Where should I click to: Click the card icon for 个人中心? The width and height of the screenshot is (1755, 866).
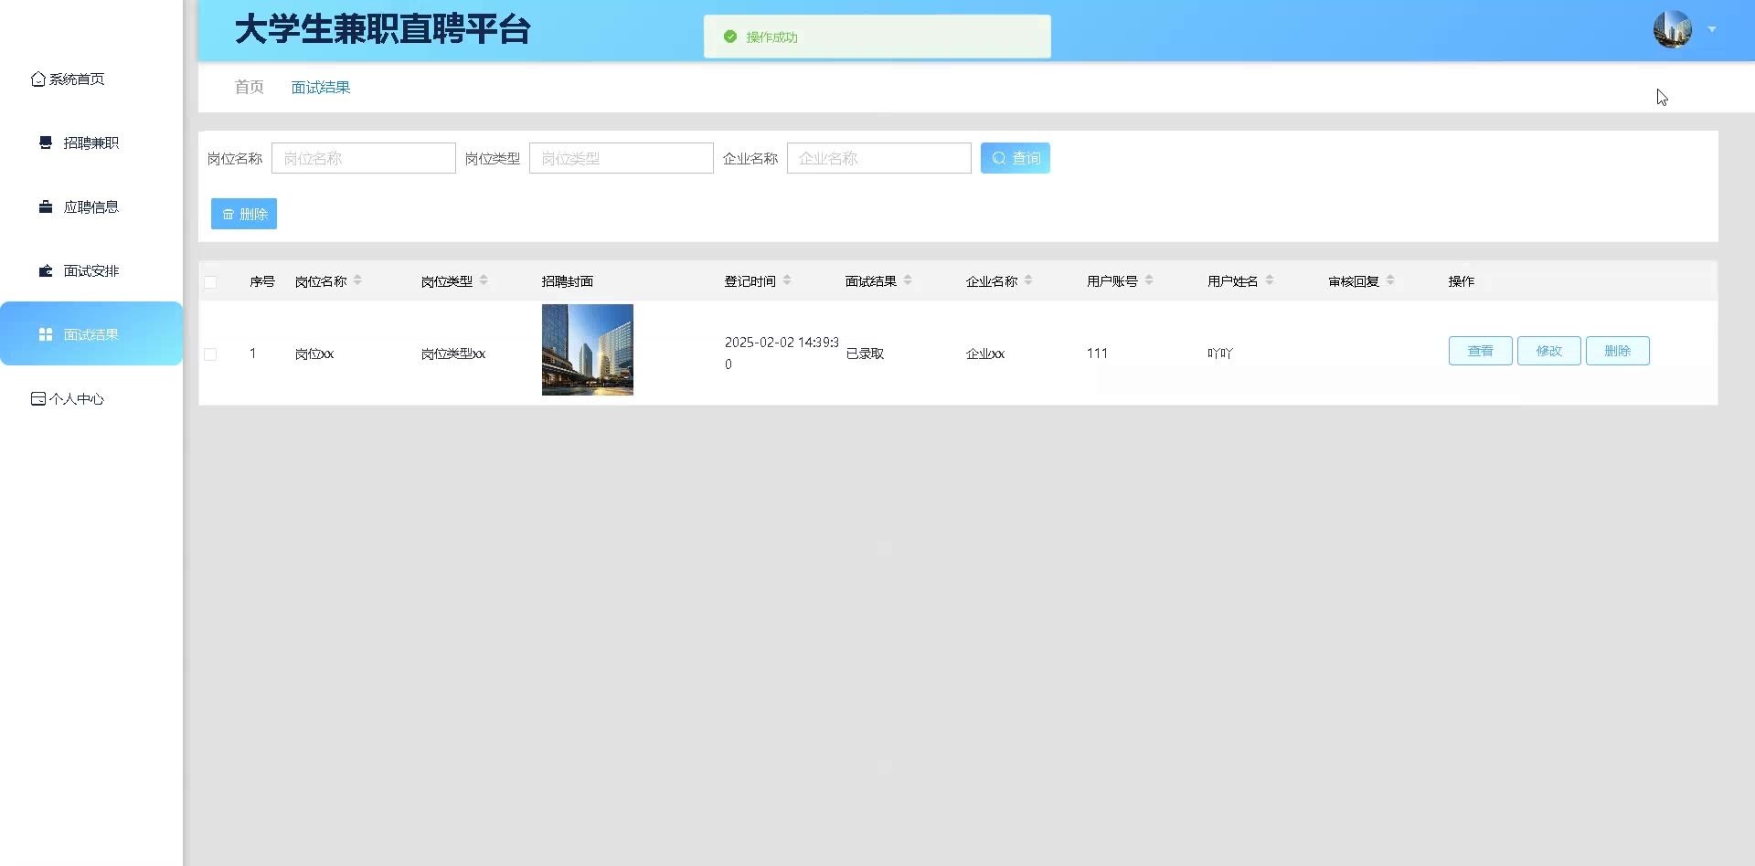[x=37, y=399]
